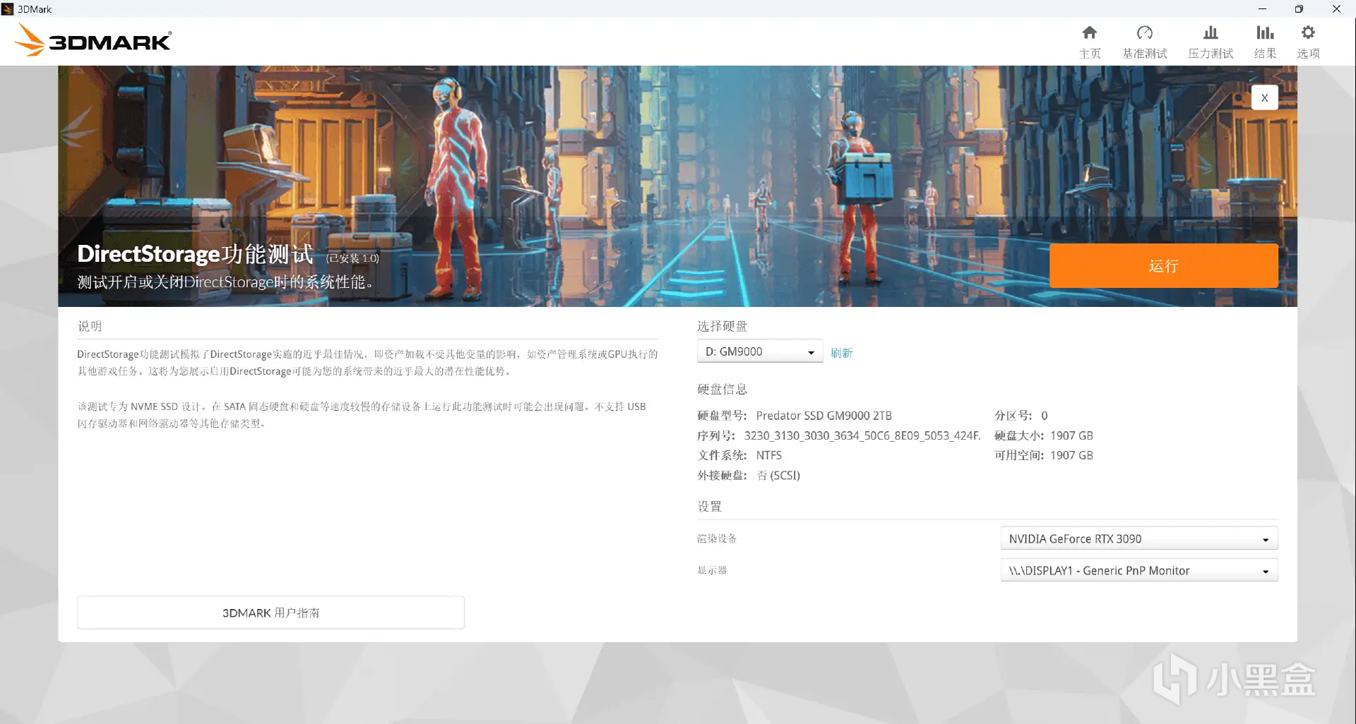Click the 3DMark logo

(93, 40)
